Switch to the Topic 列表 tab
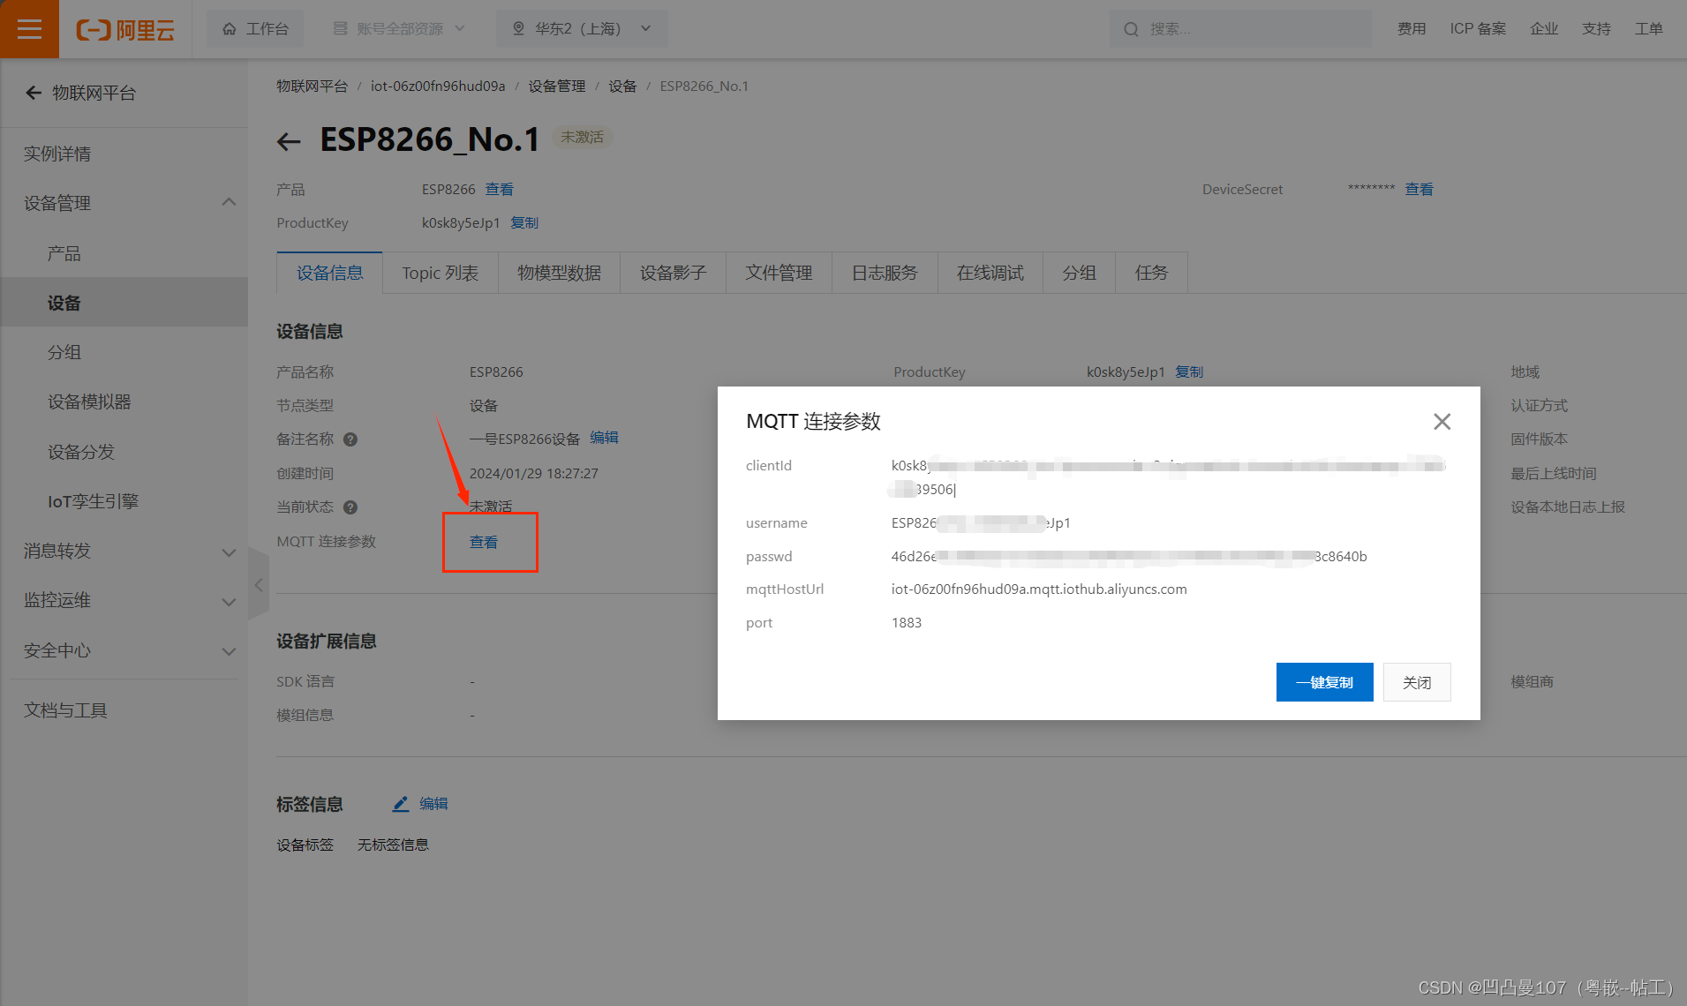The image size is (1687, 1006). click(440, 273)
